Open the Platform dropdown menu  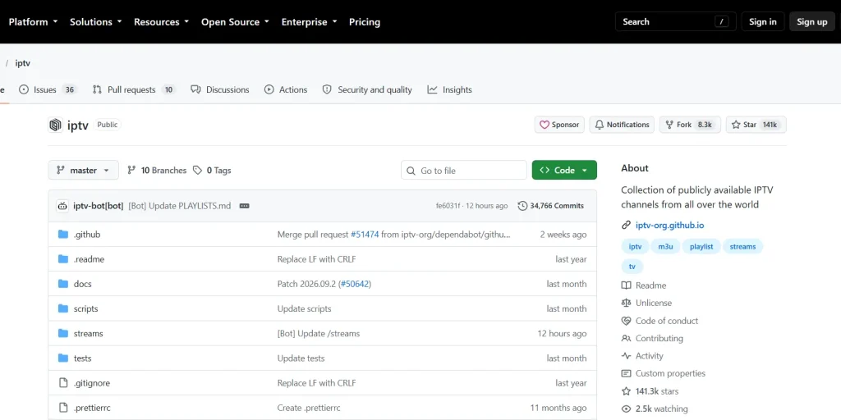pyautogui.click(x=33, y=22)
